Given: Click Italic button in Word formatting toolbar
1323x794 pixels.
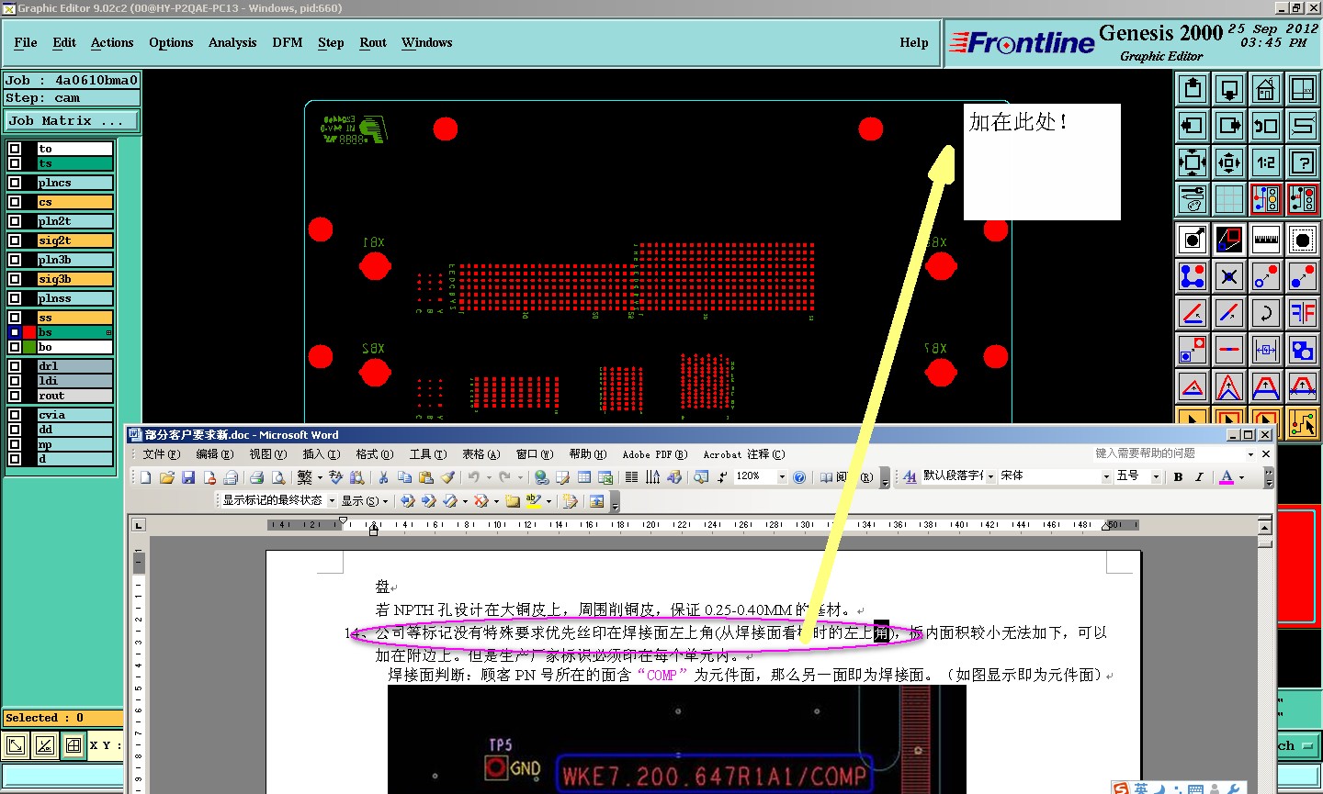Looking at the screenshot, I should [1199, 477].
